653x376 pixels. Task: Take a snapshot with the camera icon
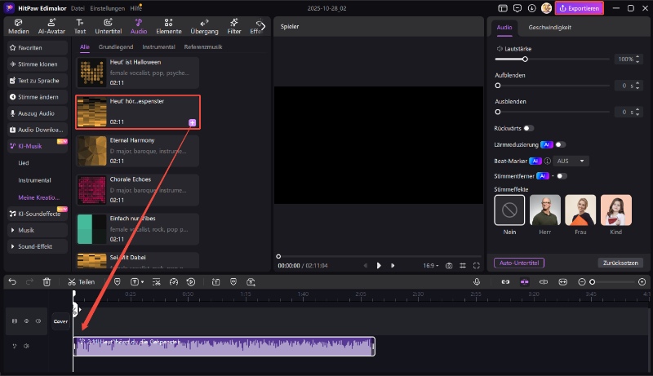448,265
